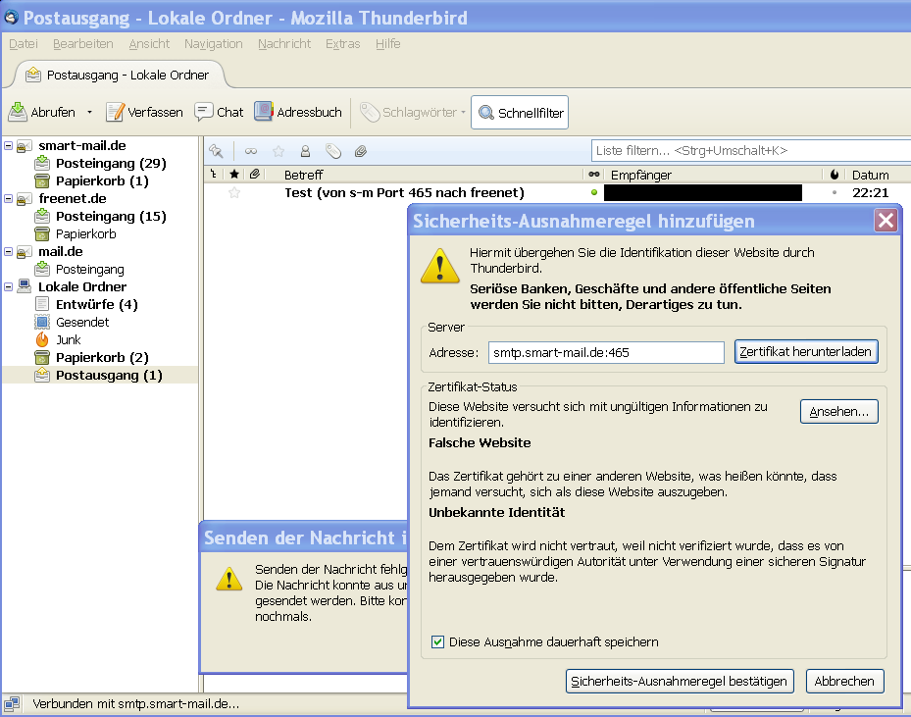Image resolution: width=911 pixels, height=717 pixels.
Task: Star the Test message row
Action: click(x=234, y=192)
